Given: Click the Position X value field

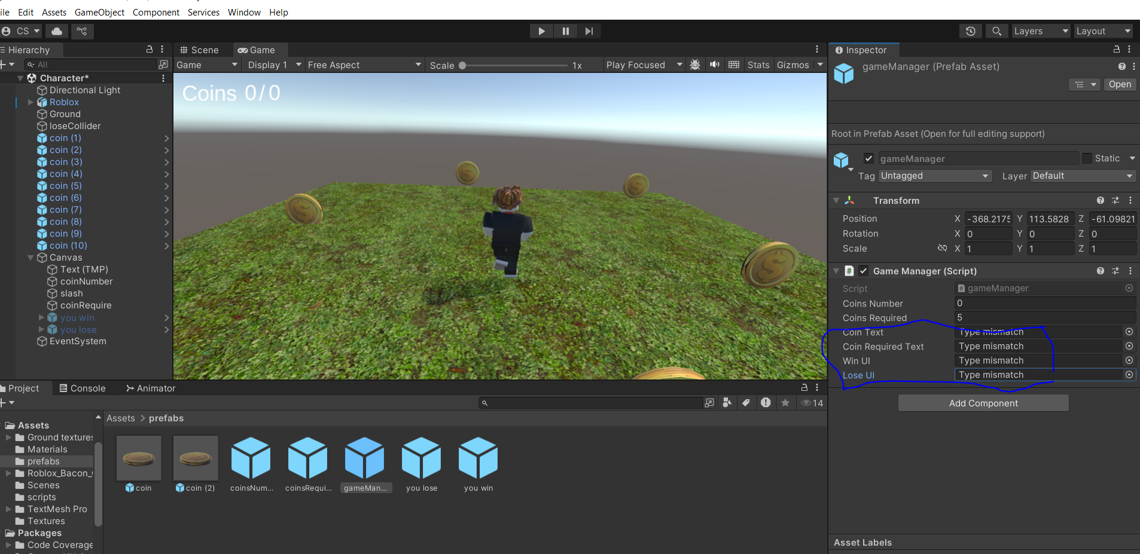Looking at the screenshot, I should coord(988,219).
